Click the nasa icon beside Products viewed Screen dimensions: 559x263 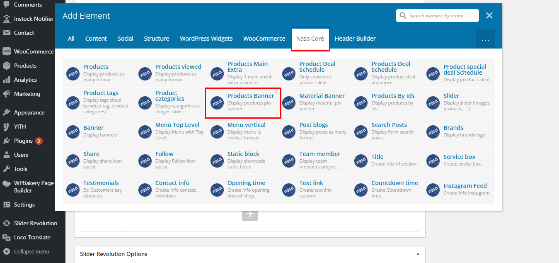(x=145, y=74)
